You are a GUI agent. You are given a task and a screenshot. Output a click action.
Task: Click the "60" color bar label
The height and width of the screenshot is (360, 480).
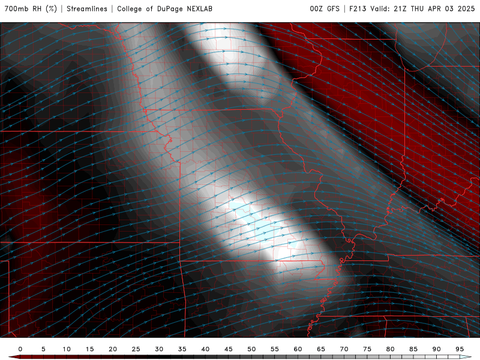298,349
